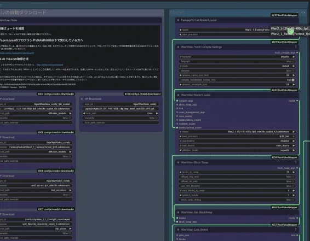
Task: Open help icon on Torch Compile Settings node
Action: tap(296, 47)
